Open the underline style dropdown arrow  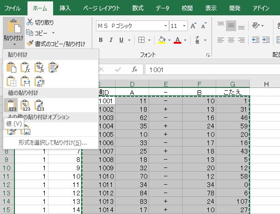coord(129,40)
